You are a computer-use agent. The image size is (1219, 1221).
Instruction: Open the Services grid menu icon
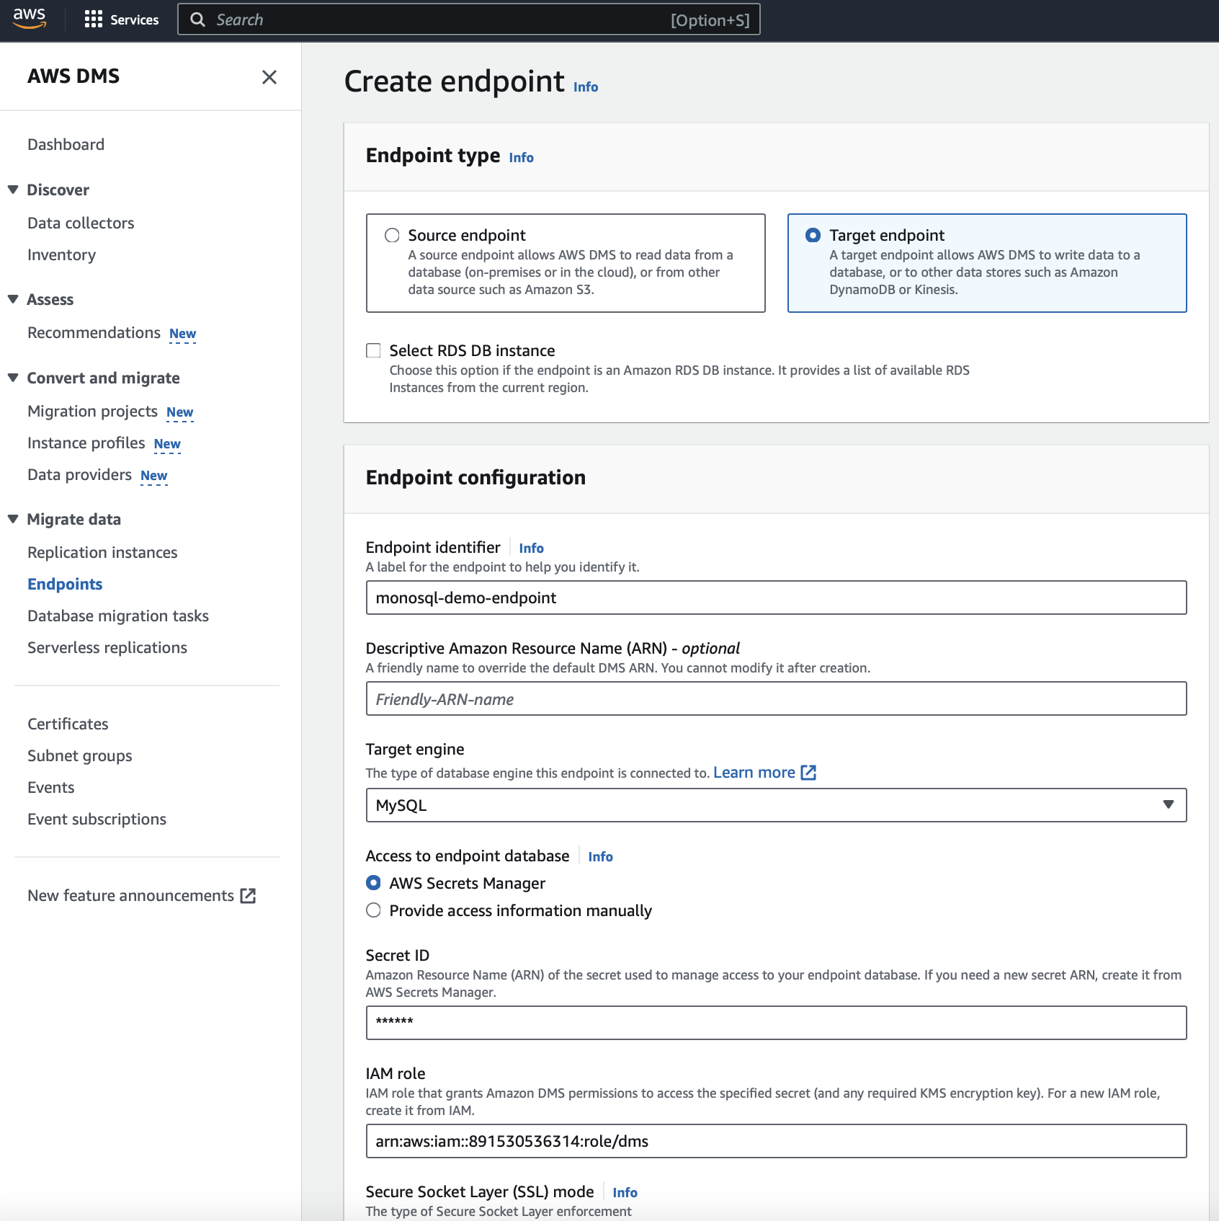pos(93,19)
